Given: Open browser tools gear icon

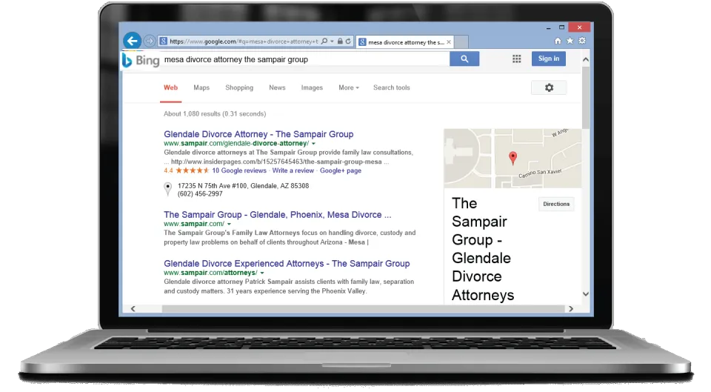Looking at the screenshot, I should pos(582,41).
